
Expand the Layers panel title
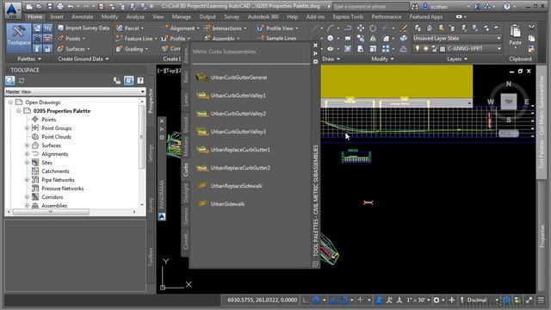click(457, 59)
